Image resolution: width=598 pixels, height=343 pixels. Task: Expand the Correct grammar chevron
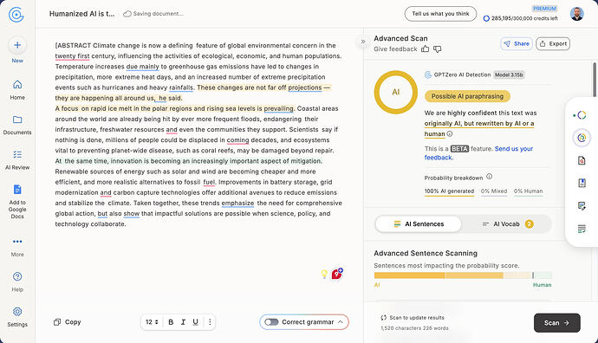[x=341, y=322]
